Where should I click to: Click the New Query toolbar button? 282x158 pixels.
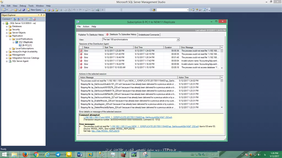[x=34, y=10]
